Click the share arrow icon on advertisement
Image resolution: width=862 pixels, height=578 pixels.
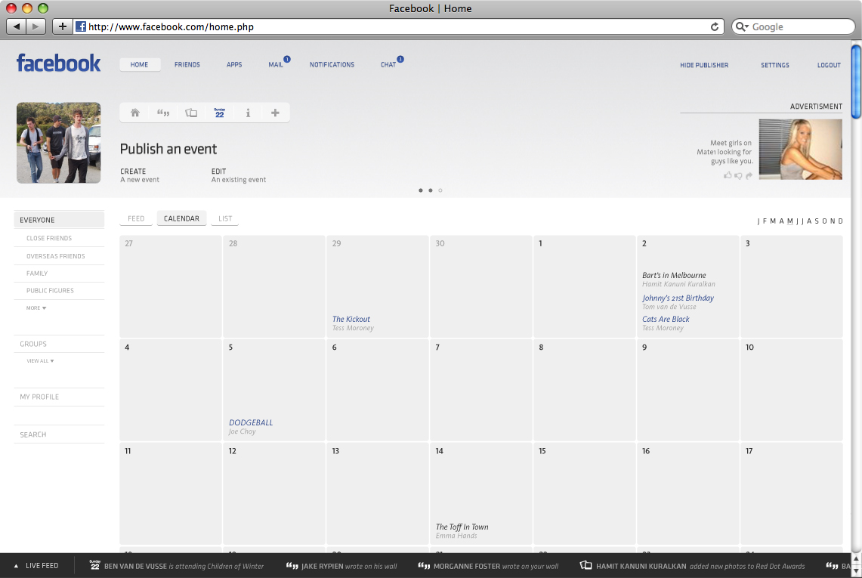[x=749, y=176]
